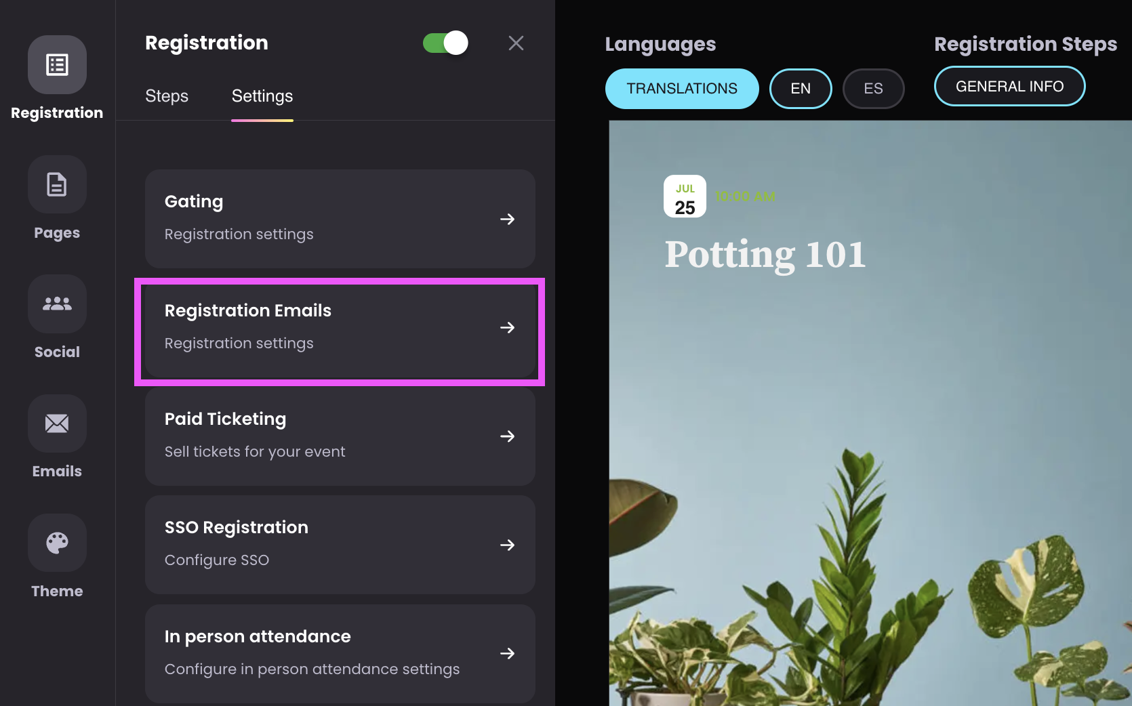Switch to the Settings tab
This screenshot has height=706, width=1132.
click(262, 96)
